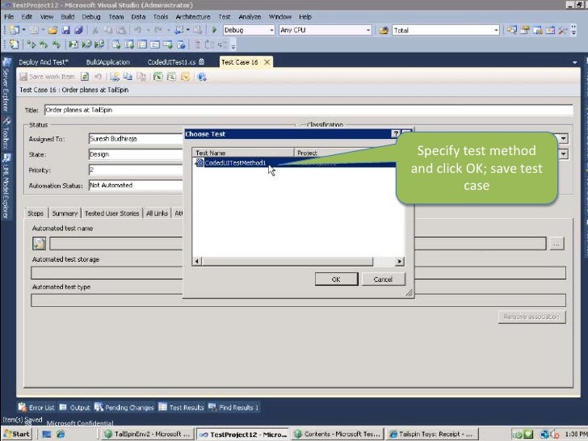Viewport: 588px width, 441px height.
Task: Click the Start Debugging green arrow
Action: 215,30
